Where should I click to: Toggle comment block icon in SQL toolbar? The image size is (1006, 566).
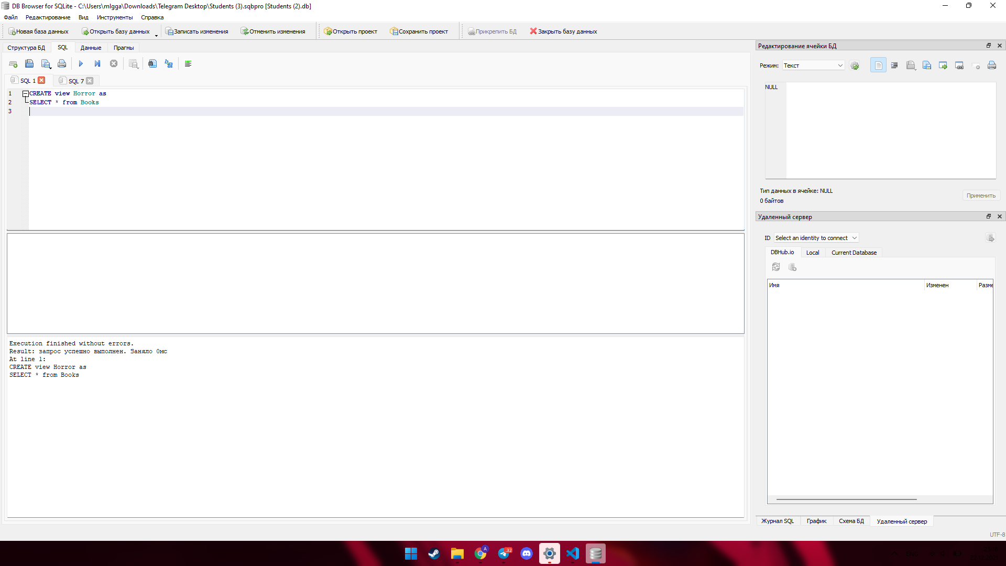click(188, 64)
